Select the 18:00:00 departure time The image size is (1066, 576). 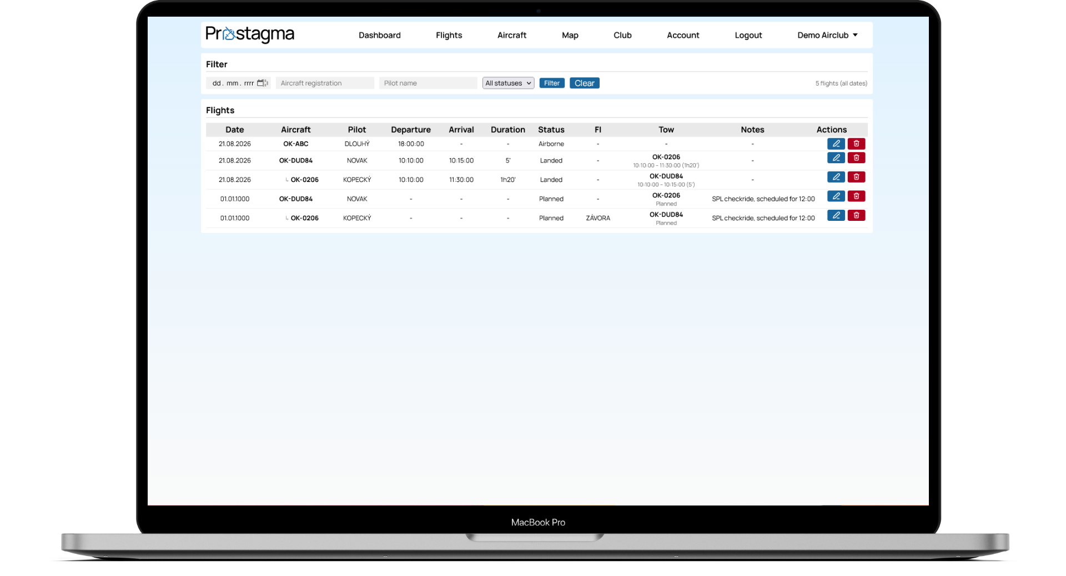(x=410, y=144)
